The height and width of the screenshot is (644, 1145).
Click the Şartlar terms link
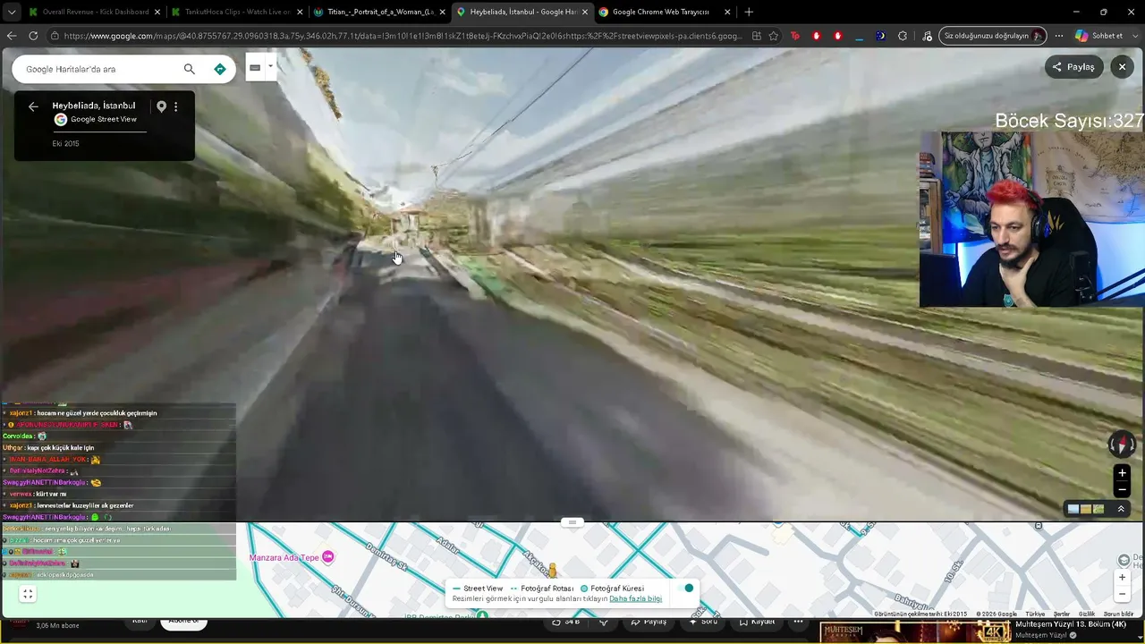click(1062, 614)
